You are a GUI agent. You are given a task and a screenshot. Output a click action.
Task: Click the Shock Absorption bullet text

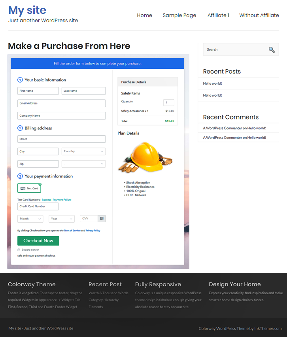click(x=138, y=182)
